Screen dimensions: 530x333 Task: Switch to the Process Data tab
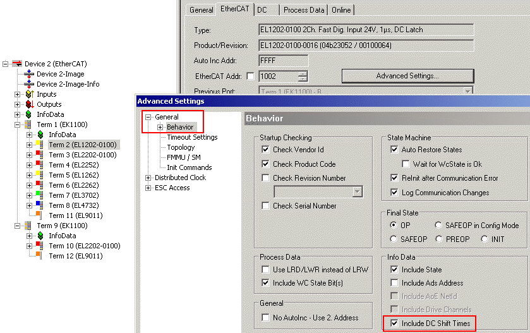304,10
